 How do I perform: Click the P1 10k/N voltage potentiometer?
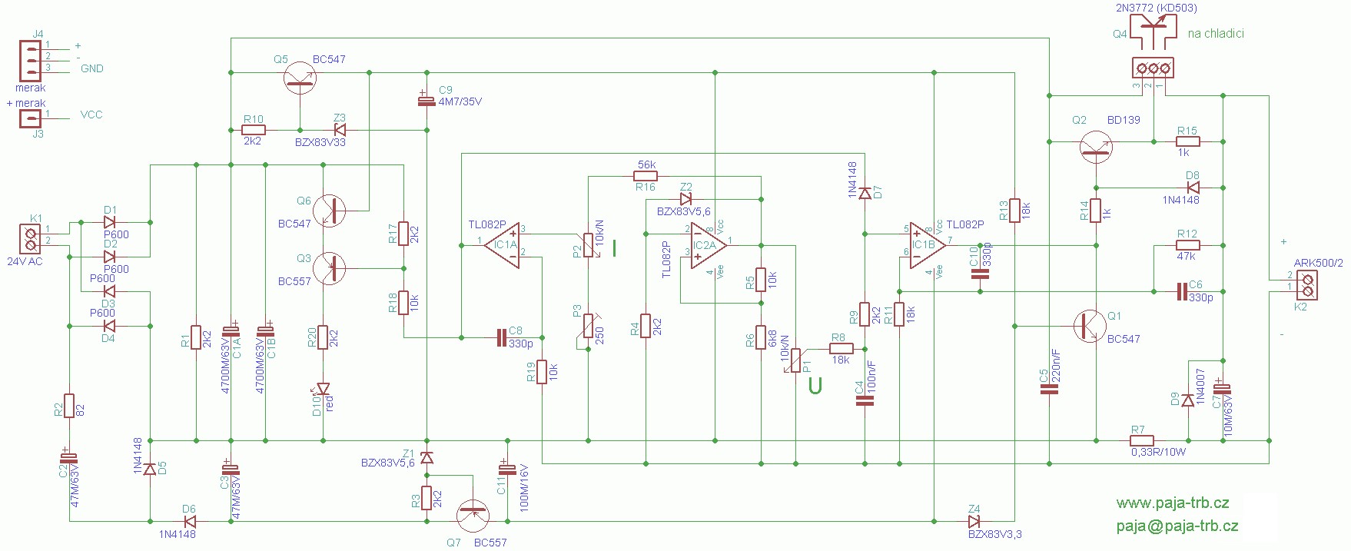[795, 360]
